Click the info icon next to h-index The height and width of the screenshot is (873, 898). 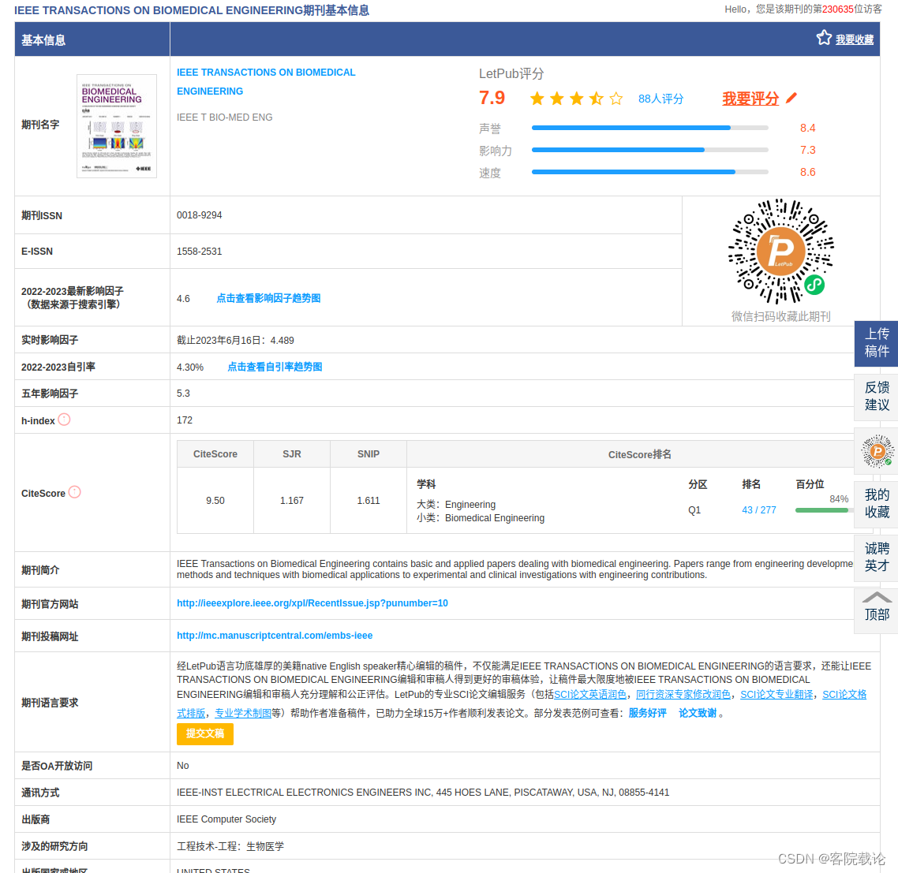[x=64, y=420]
